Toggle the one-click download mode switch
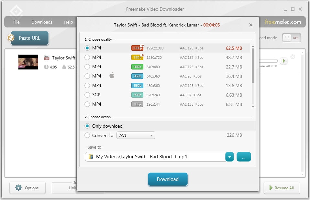 pyautogui.click(x=291, y=38)
